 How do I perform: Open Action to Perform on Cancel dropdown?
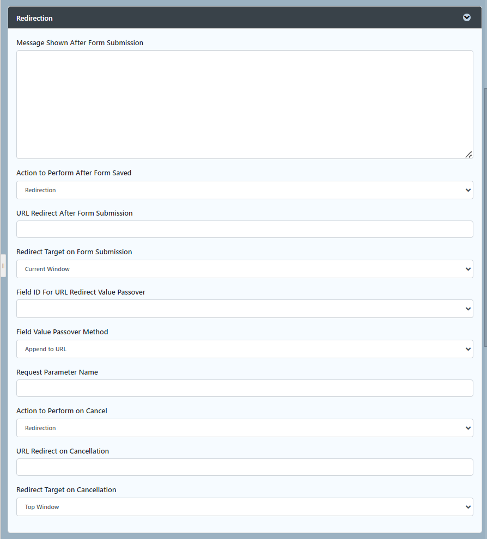(245, 428)
